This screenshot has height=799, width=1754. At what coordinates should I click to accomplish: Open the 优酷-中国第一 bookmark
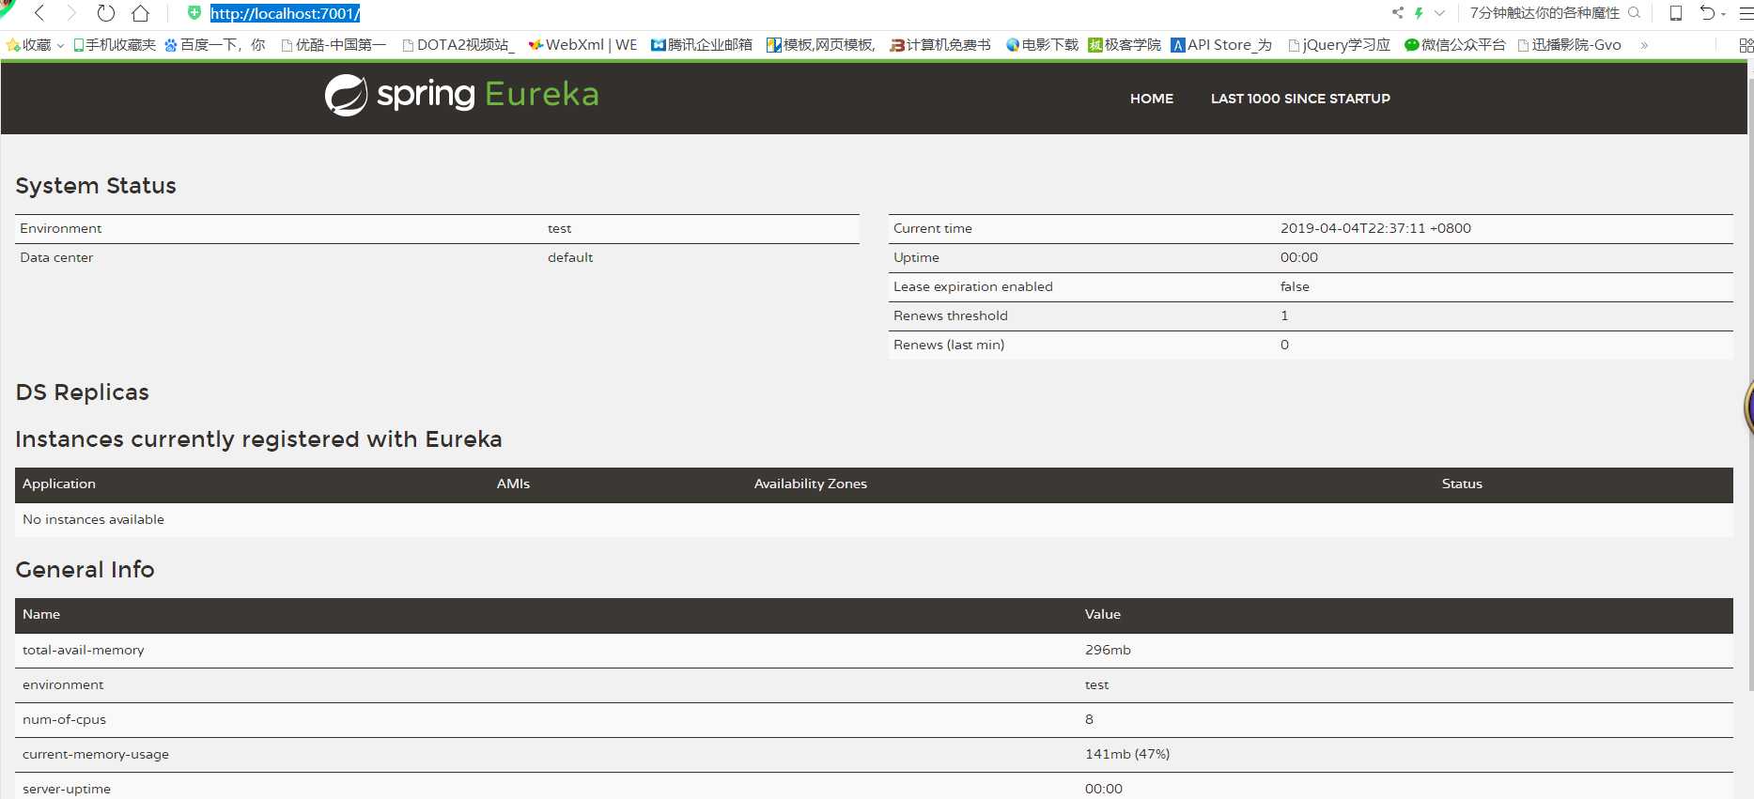coord(334,45)
